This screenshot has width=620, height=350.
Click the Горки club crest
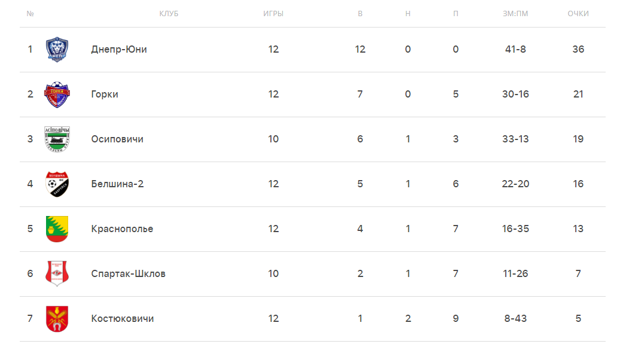point(57,95)
